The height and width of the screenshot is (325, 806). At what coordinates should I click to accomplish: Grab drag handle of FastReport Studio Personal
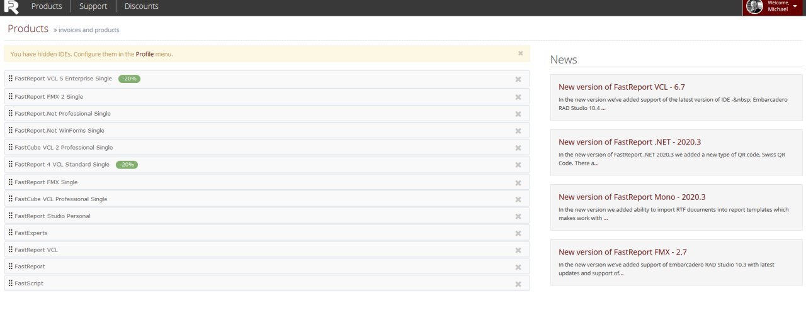(11, 216)
